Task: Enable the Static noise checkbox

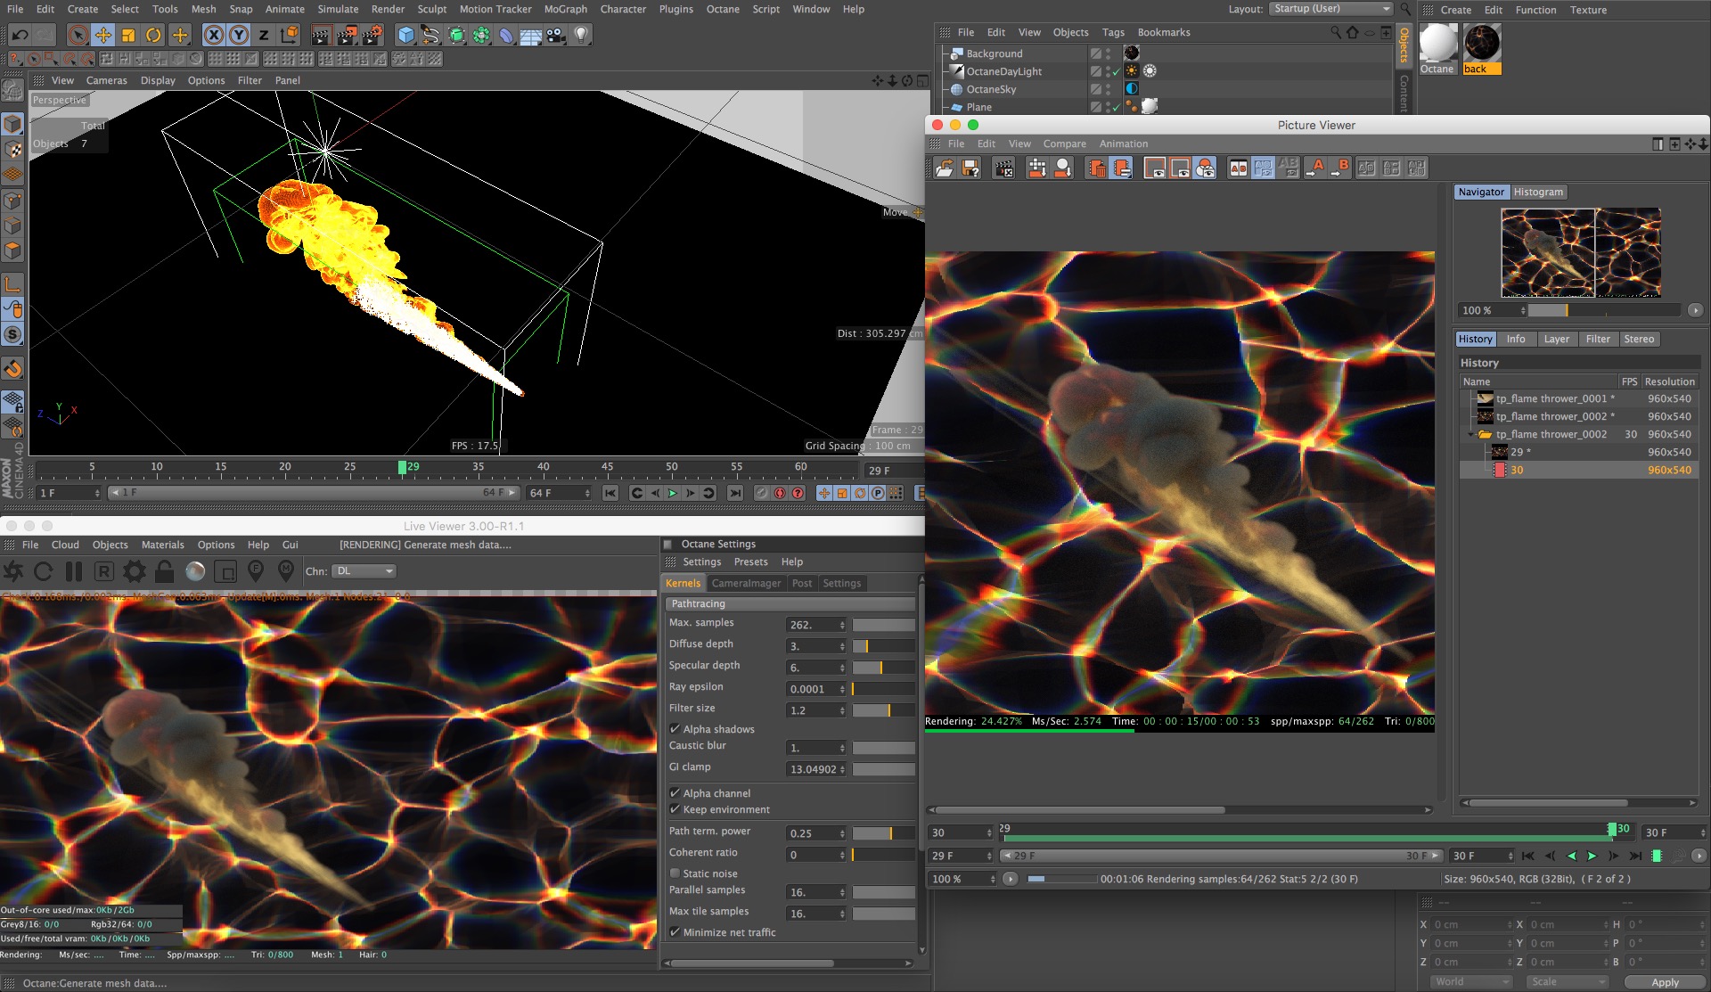Action: pyautogui.click(x=675, y=873)
